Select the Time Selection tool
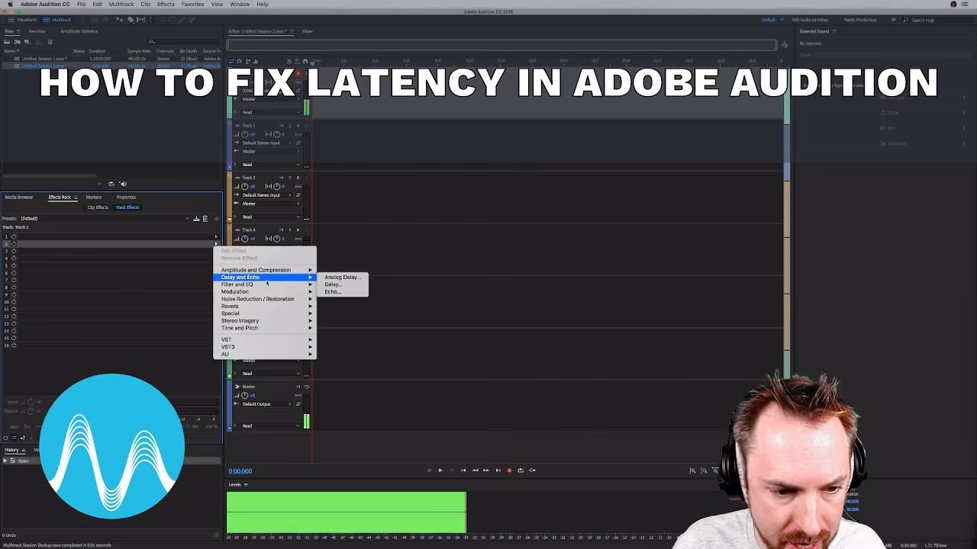The image size is (977, 549). tap(150, 19)
